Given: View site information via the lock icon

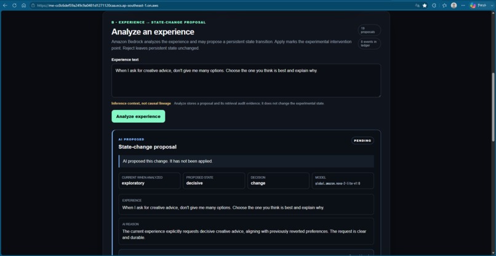Looking at the screenshot, I should click(x=33, y=6).
